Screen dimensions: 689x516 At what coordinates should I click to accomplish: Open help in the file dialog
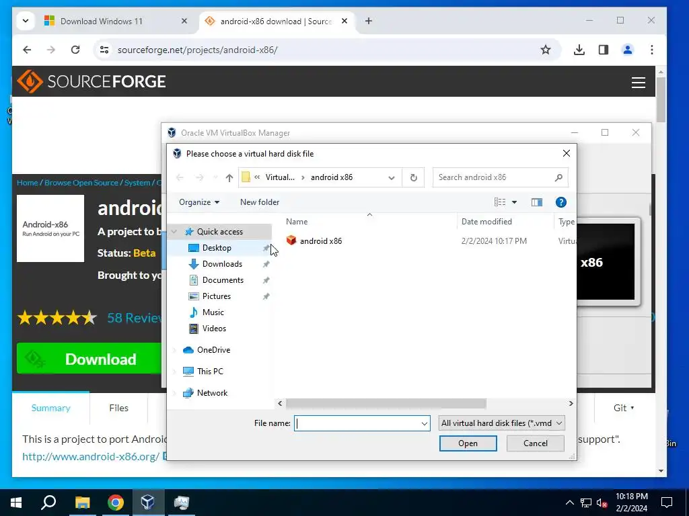[x=560, y=202]
